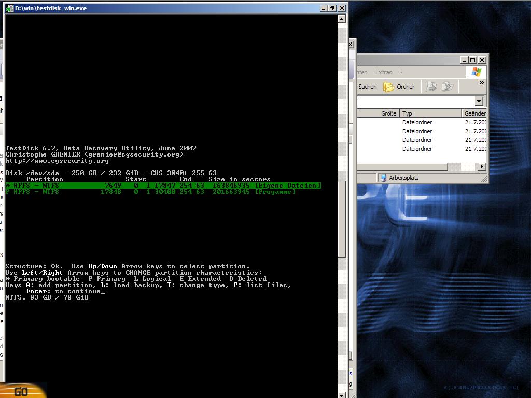
Task: Click the cgsecurity.org URL text in console
Action: pyautogui.click(x=57, y=161)
